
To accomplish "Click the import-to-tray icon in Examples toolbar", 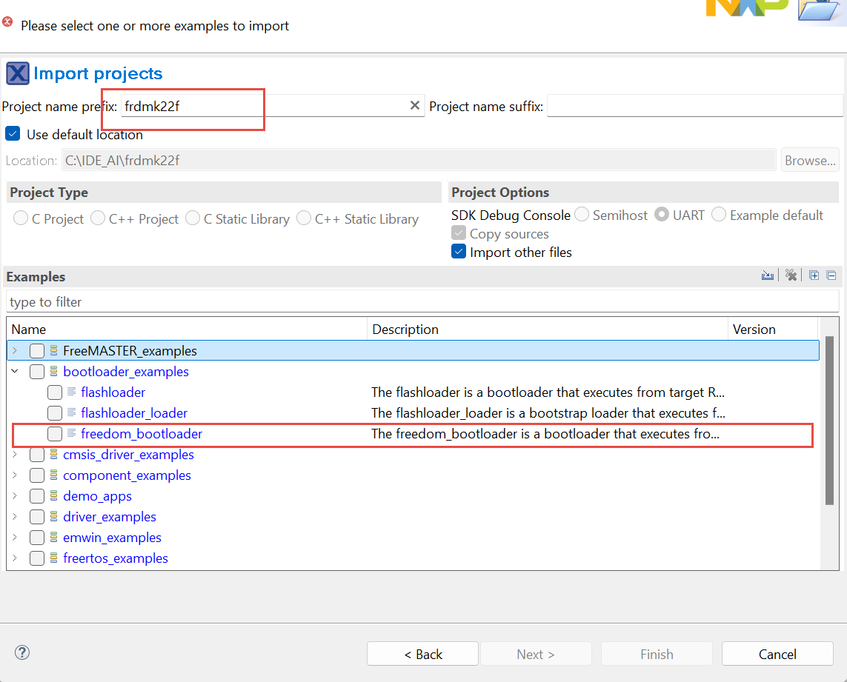I will click(x=768, y=276).
